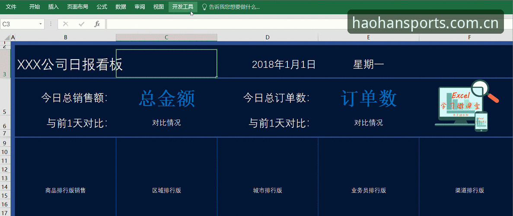Select row 7 header
The height and width of the screenshot is (216, 513).
pyautogui.click(x=5, y=133)
